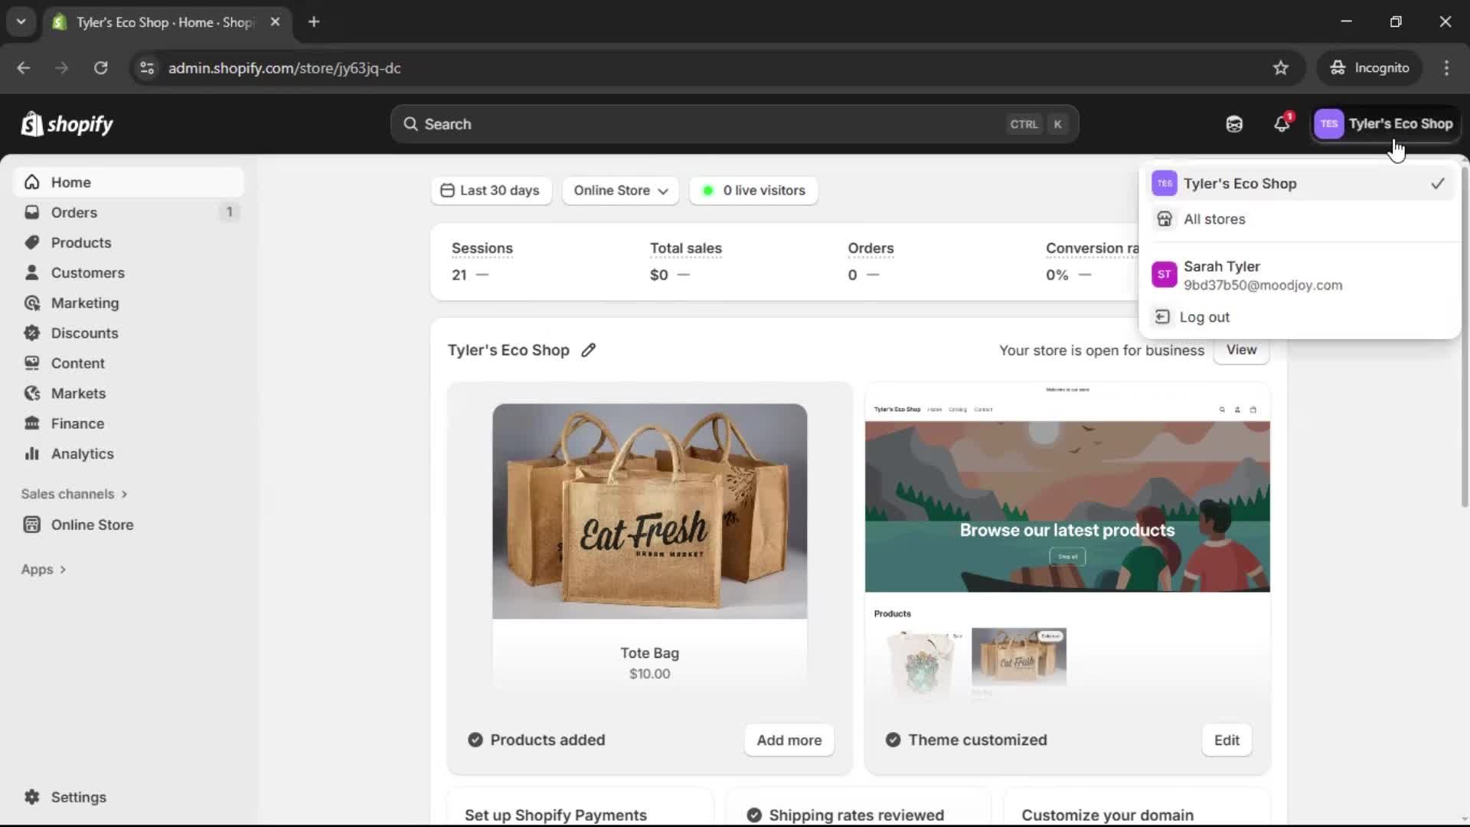Viewport: 1470px width, 827px height.
Task: Reload the page
Action: (100, 68)
